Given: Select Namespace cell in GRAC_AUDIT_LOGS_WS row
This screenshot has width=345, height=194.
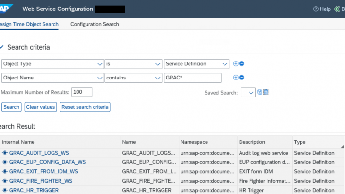Looking at the screenshot, I should 208,153.
